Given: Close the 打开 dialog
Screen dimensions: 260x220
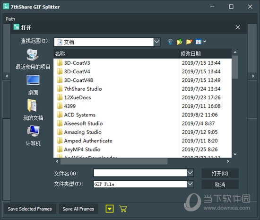Looking at the screenshot, I should (238, 27).
